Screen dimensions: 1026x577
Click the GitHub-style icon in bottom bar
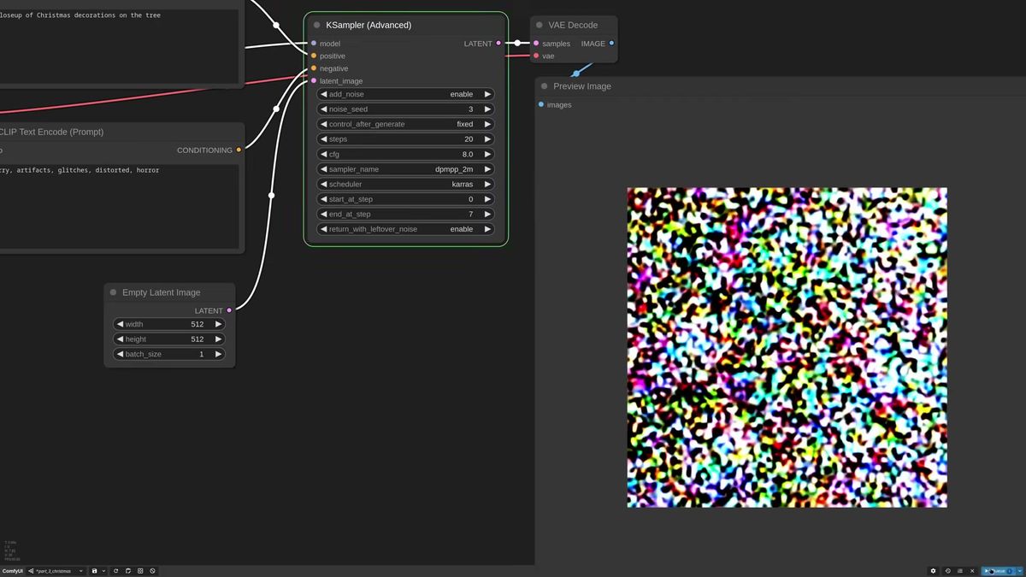click(128, 571)
